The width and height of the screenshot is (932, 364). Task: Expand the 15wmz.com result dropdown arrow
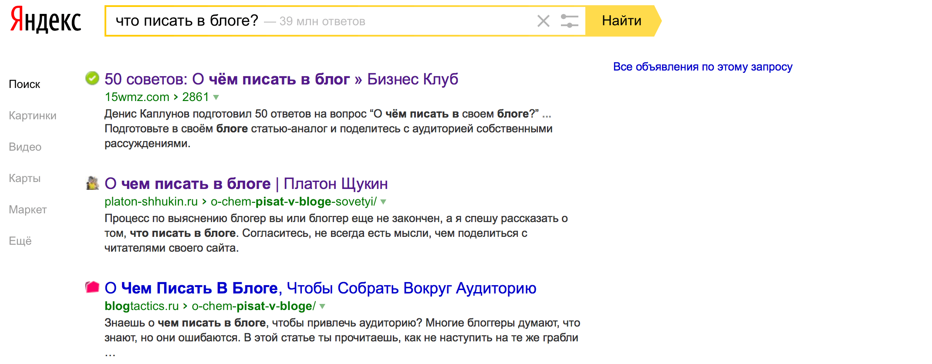(x=216, y=98)
